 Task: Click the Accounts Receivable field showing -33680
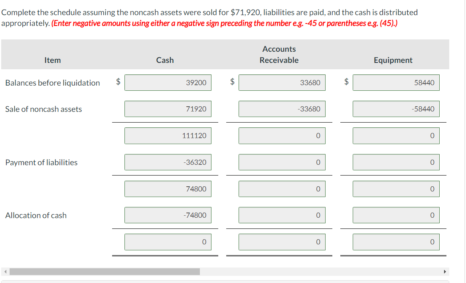pyautogui.click(x=282, y=109)
